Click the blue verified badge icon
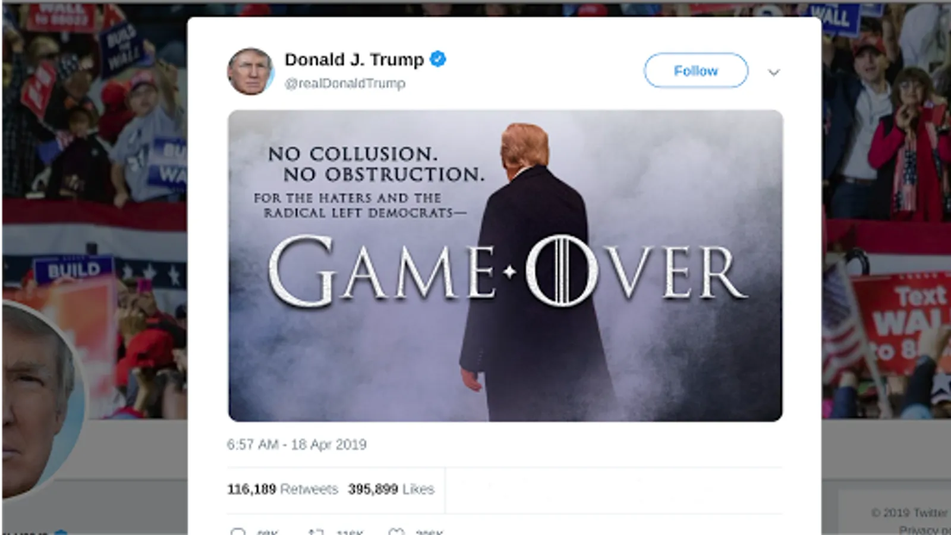The image size is (951, 535). [437, 59]
